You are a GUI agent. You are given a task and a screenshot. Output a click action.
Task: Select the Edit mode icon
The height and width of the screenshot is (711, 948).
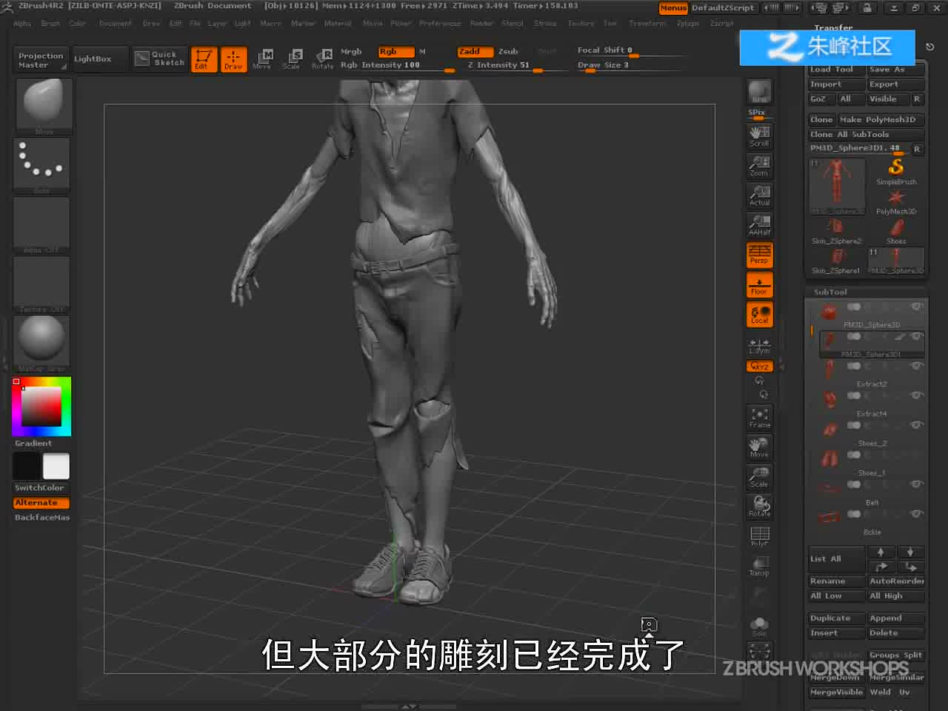[203, 59]
